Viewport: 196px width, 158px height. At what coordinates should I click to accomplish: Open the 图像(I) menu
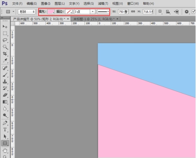(x=46, y=3)
